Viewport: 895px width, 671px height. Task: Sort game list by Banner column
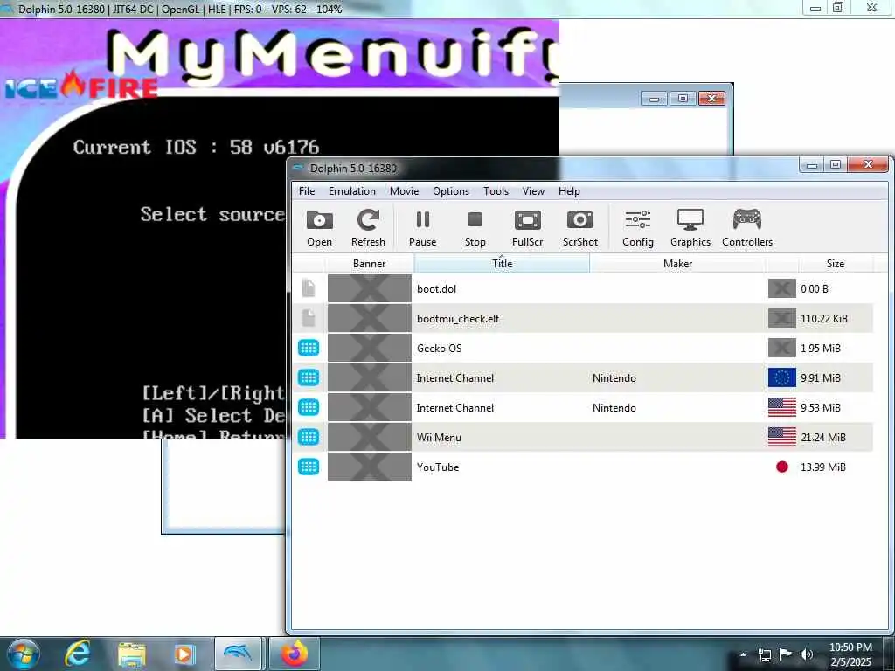coord(370,264)
